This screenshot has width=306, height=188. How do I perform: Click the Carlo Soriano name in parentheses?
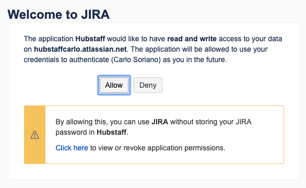point(136,60)
